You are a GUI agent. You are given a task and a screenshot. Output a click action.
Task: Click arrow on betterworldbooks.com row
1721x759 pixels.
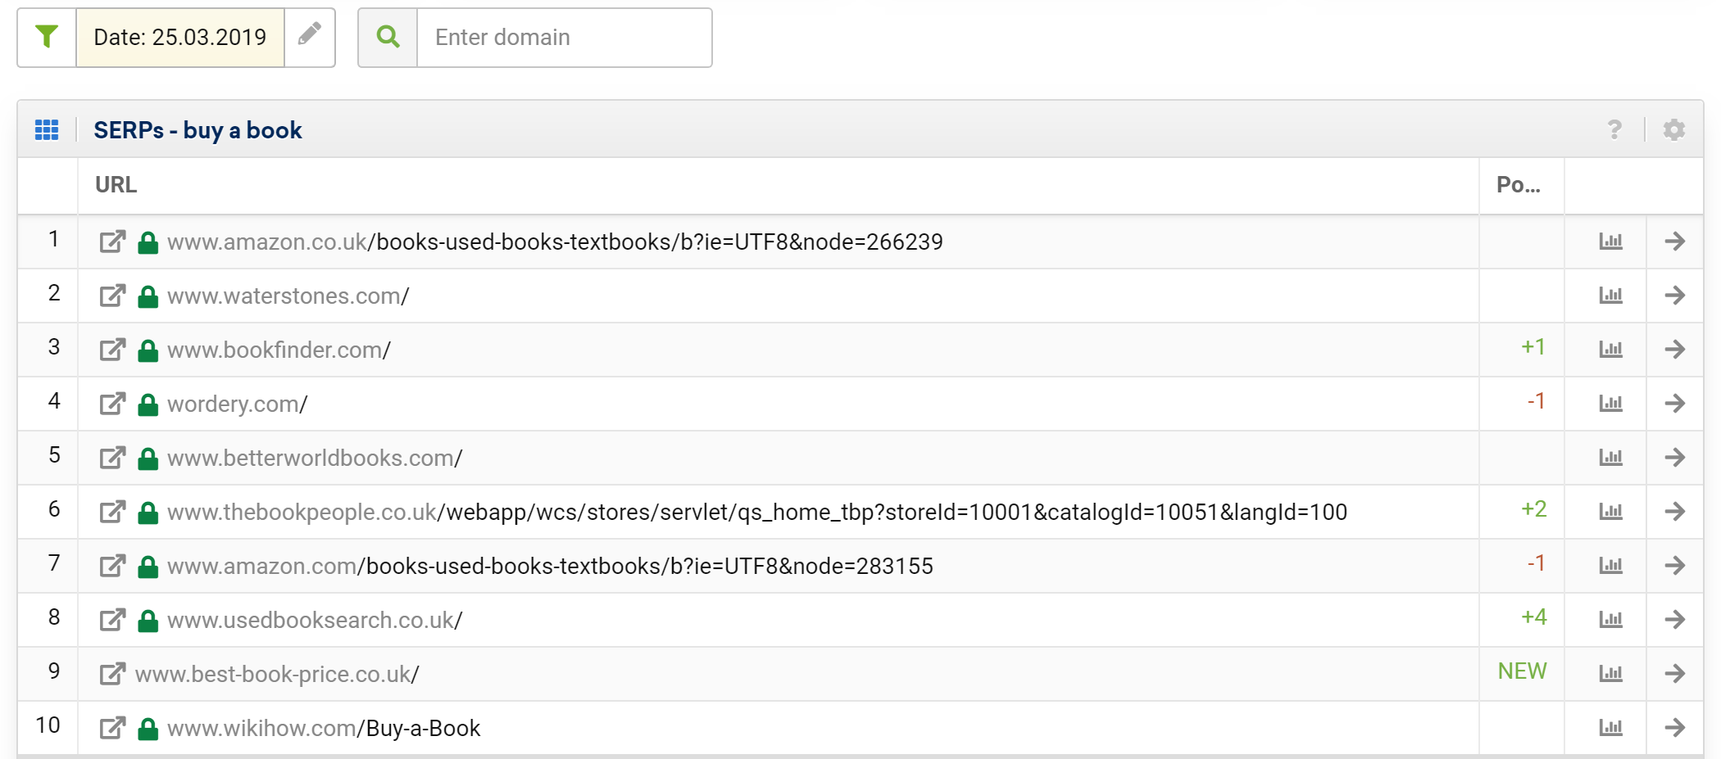[x=1674, y=458]
